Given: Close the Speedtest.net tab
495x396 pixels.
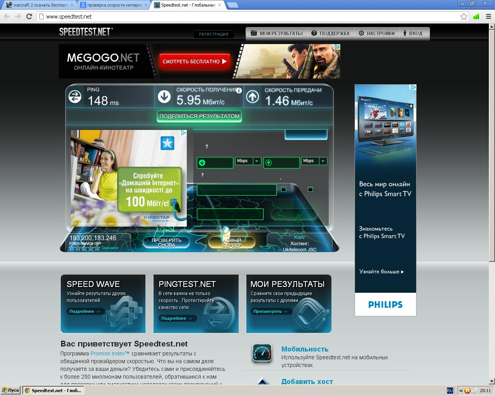Looking at the screenshot, I should point(219,5).
